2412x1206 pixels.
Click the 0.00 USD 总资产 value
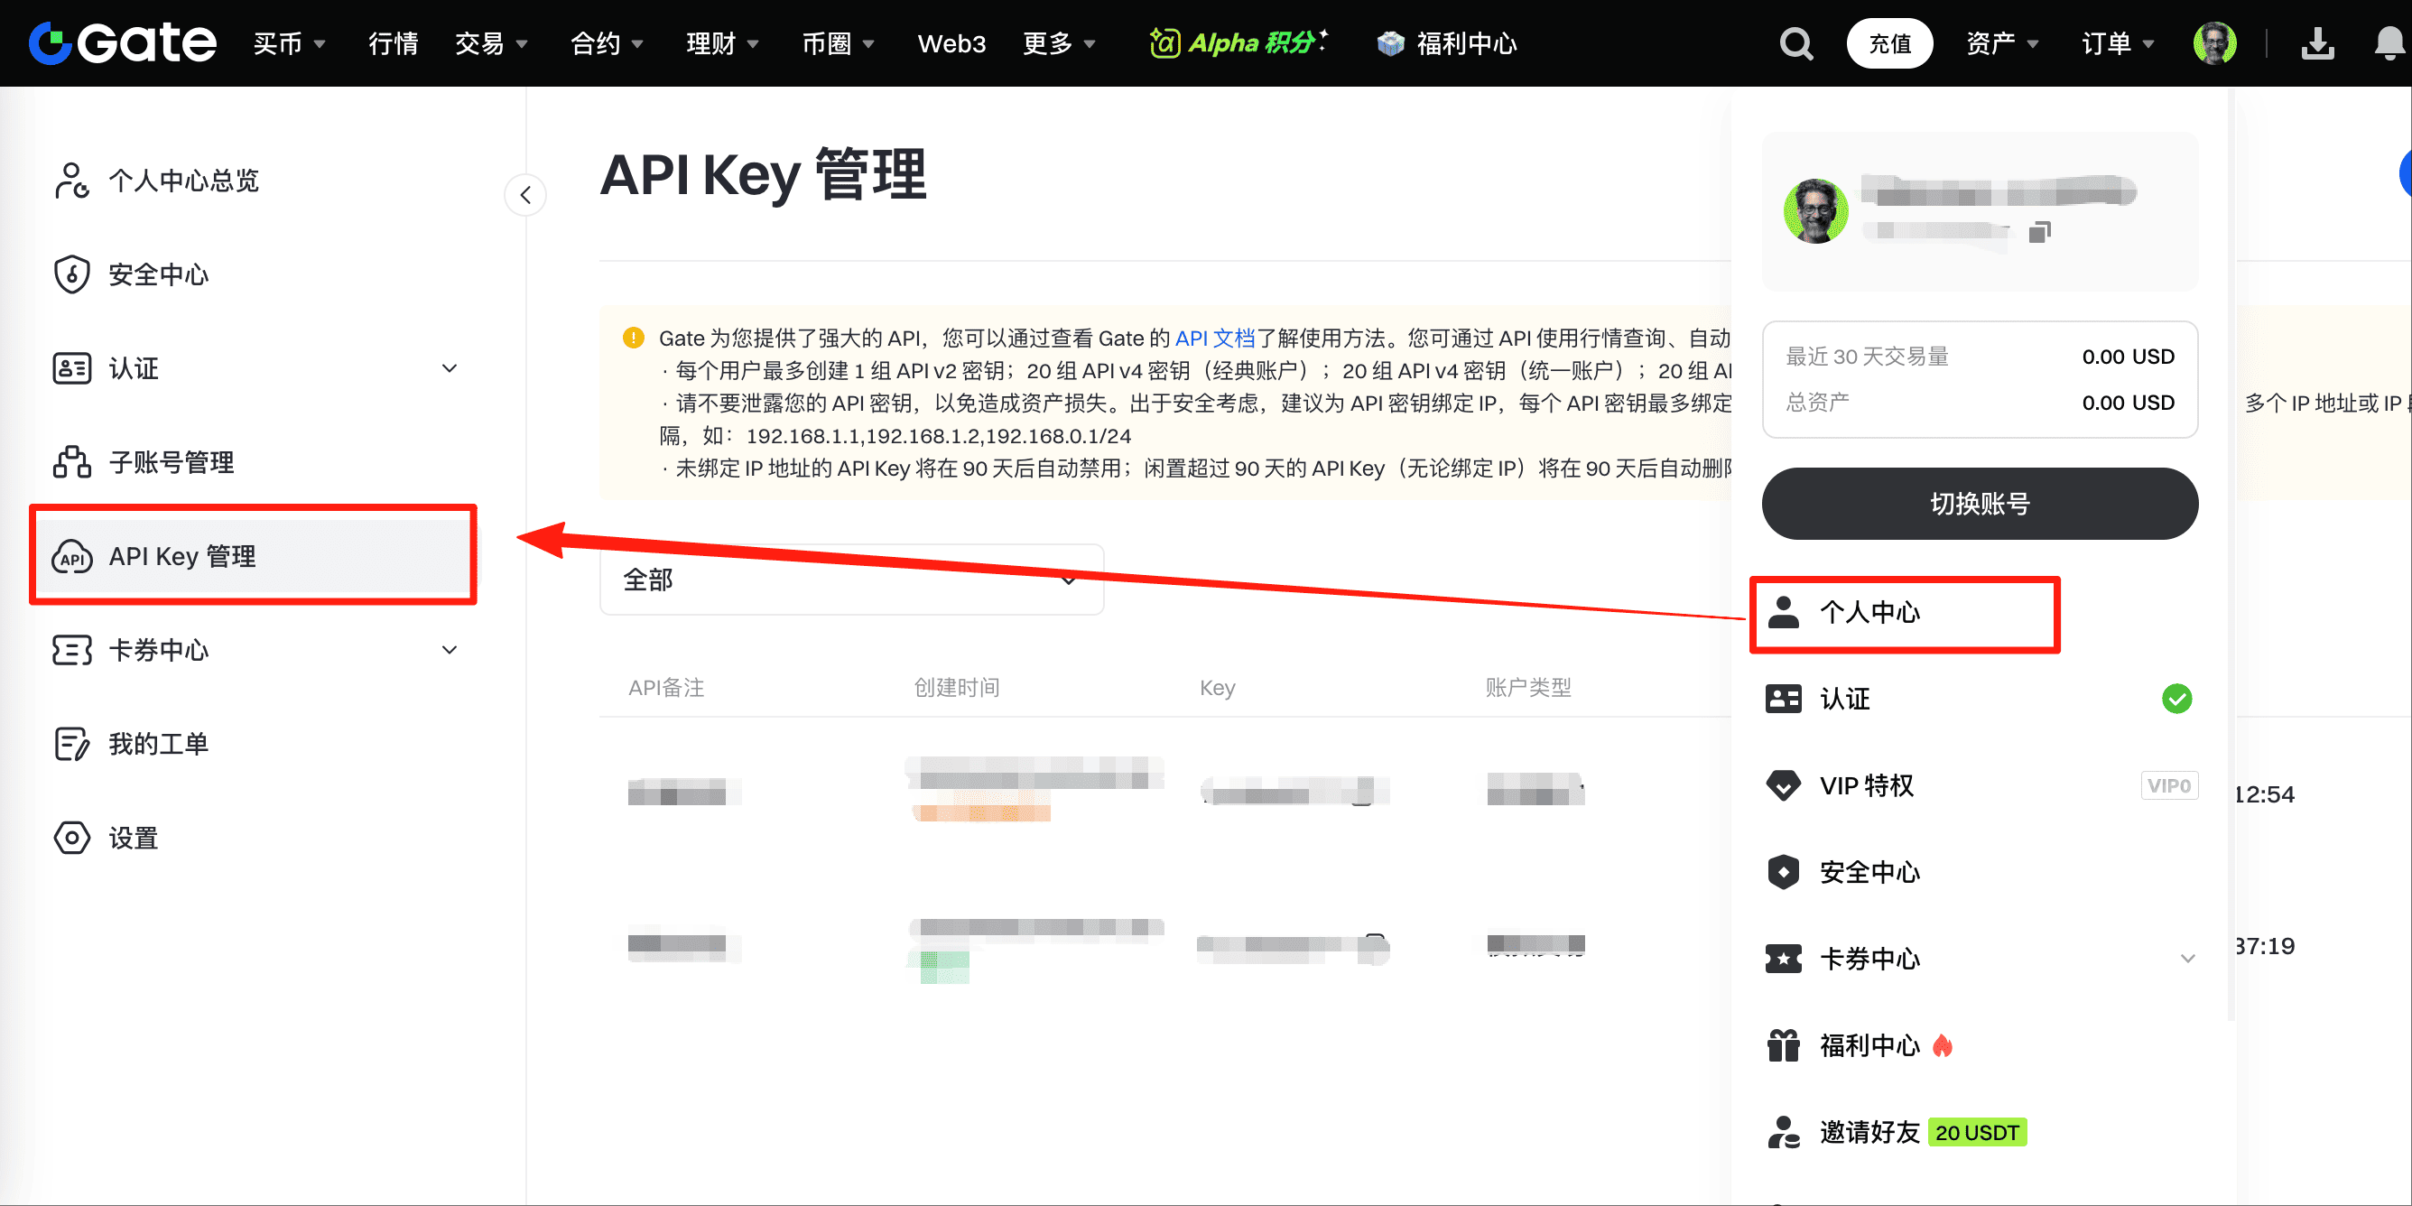[x=2128, y=403]
